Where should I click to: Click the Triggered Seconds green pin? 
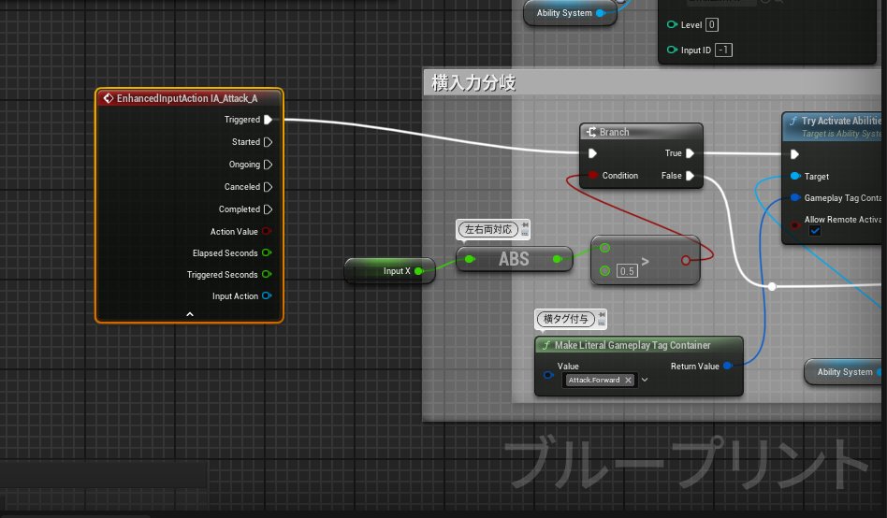267,274
